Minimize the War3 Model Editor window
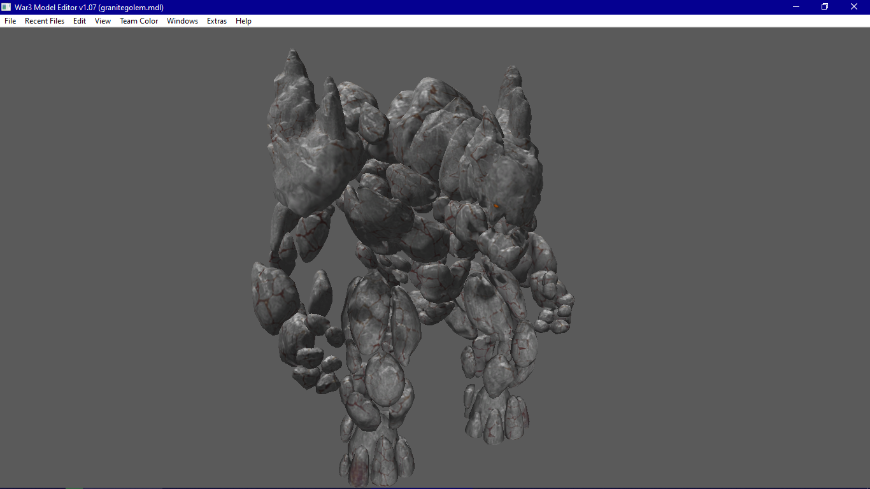The image size is (870, 489). (x=796, y=7)
